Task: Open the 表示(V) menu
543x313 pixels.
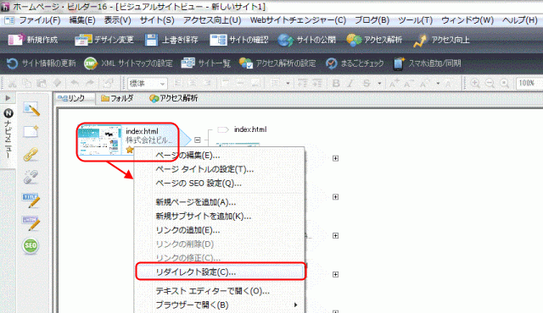Action: (x=118, y=20)
